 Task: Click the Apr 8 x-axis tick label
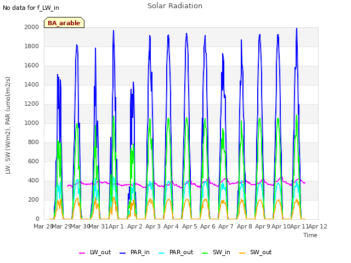pos(245,226)
